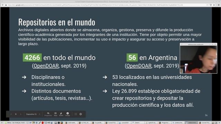Click the green 4266 number box
The width and height of the screenshot is (221, 124).
click(x=32, y=58)
